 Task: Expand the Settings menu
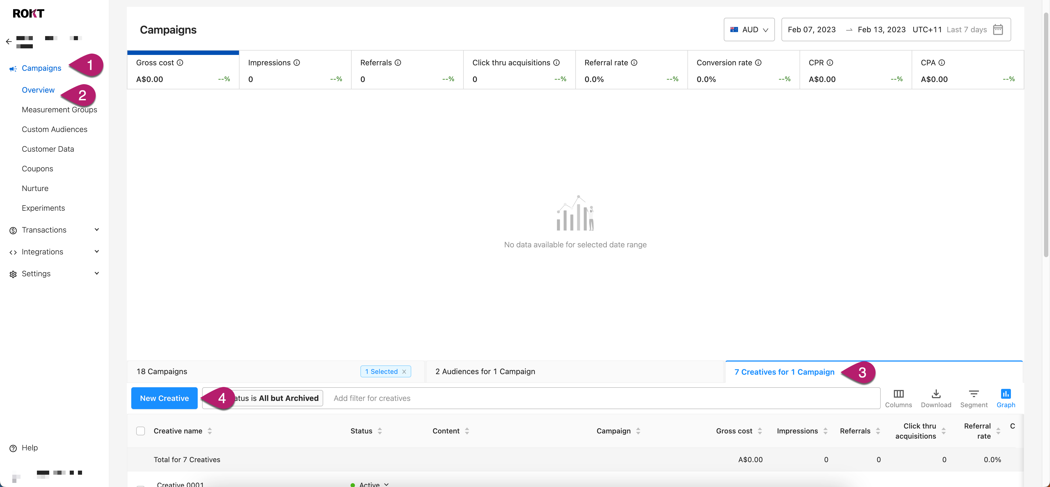[x=54, y=274]
